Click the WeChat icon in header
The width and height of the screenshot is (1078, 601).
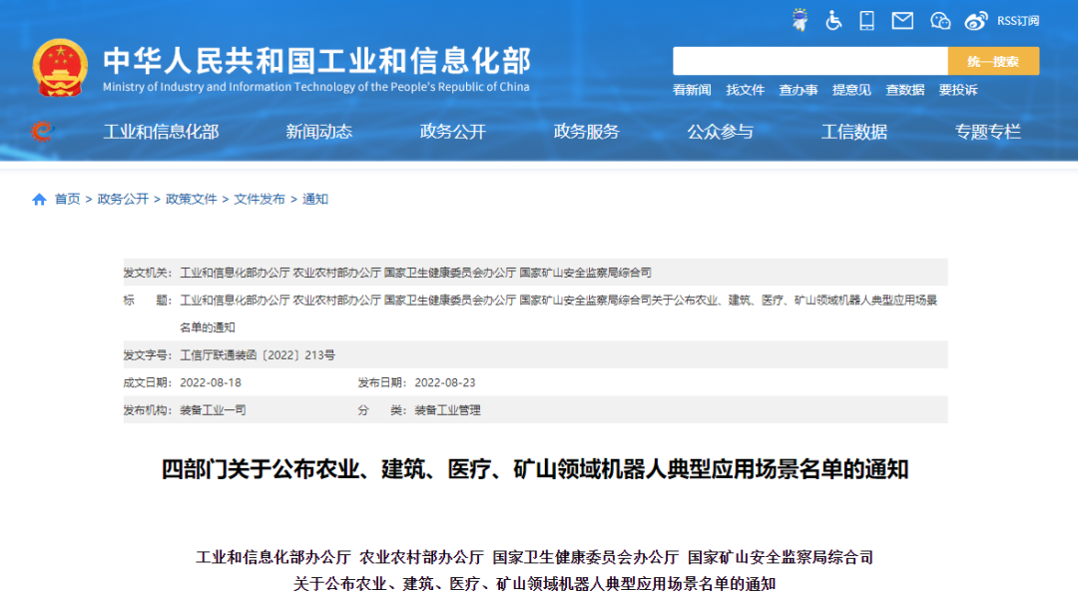(940, 21)
